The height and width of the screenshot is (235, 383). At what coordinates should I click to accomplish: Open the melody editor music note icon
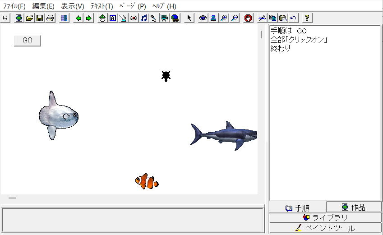[x=144, y=18]
